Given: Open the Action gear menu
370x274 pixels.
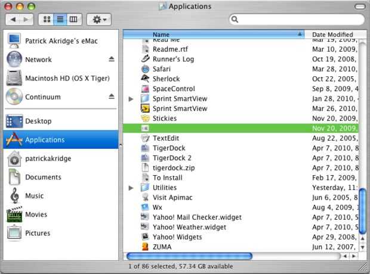Looking at the screenshot, I should pos(99,19).
